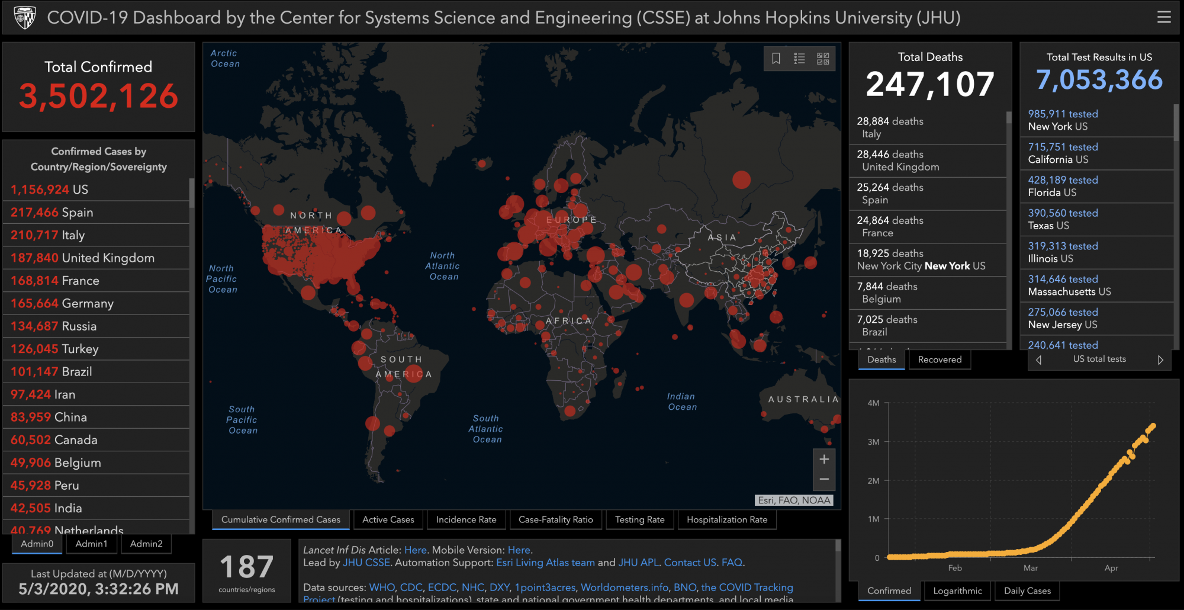The width and height of the screenshot is (1184, 610).
Task: Go to next US tests panel arrow
Action: click(1160, 359)
